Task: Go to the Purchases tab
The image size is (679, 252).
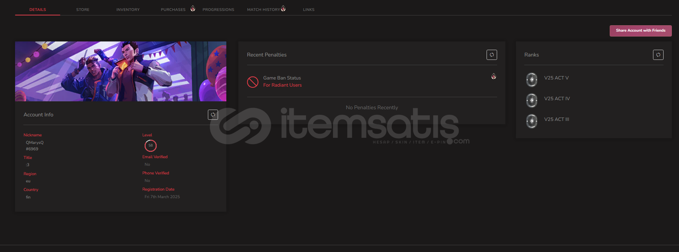Action: pyautogui.click(x=173, y=9)
